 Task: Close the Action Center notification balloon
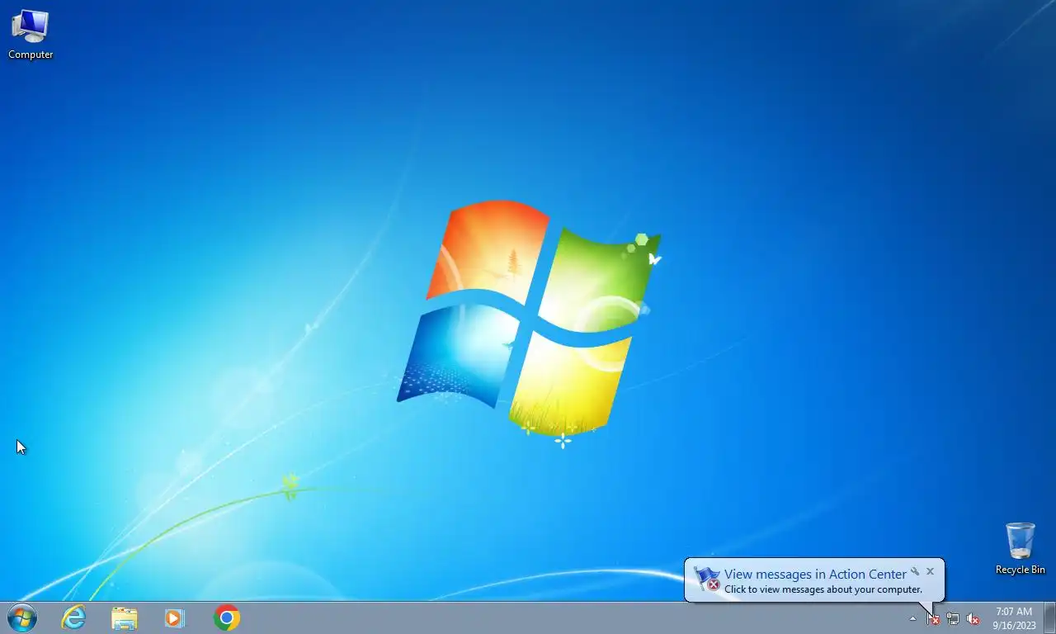pyautogui.click(x=930, y=571)
